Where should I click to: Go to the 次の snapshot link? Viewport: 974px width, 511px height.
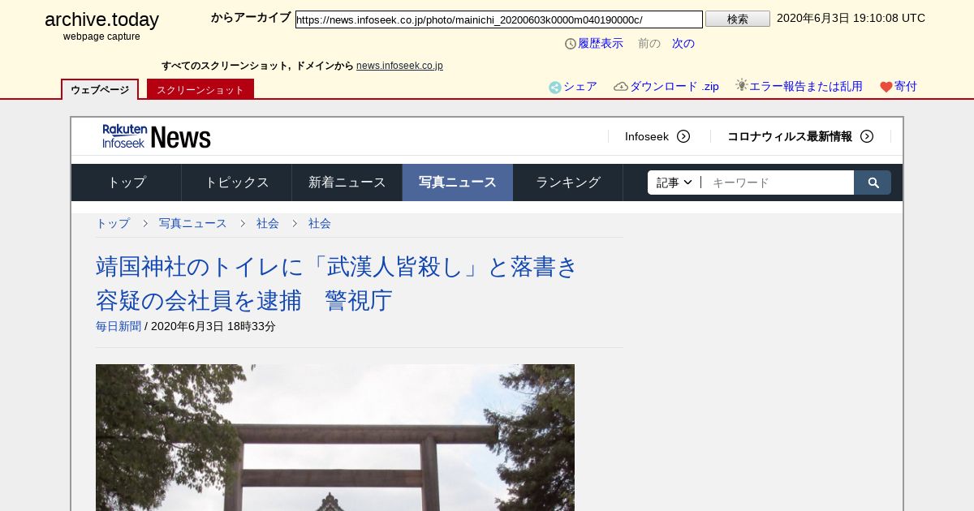(683, 44)
